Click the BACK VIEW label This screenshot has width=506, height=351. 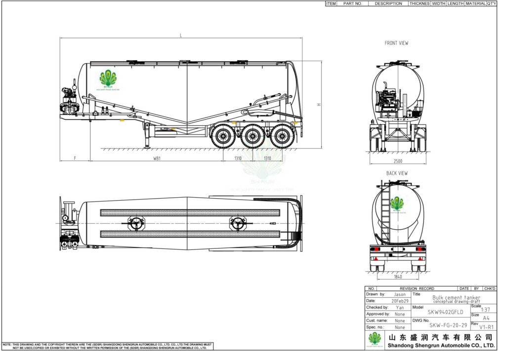point(397,174)
